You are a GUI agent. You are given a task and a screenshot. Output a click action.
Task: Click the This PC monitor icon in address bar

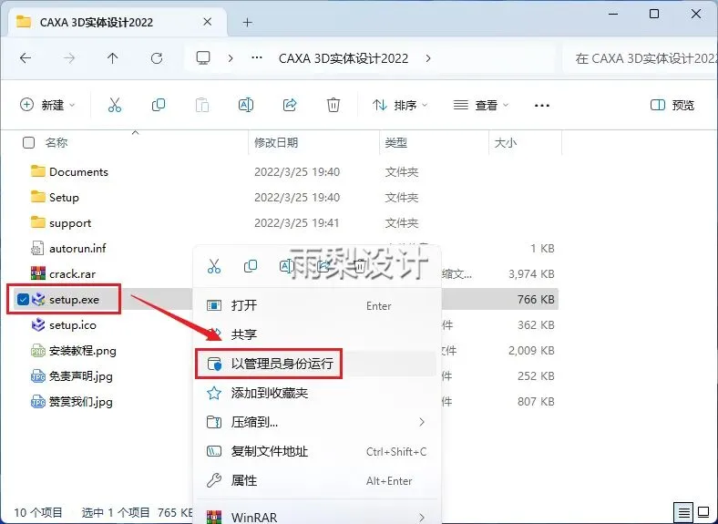[x=203, y=58]
